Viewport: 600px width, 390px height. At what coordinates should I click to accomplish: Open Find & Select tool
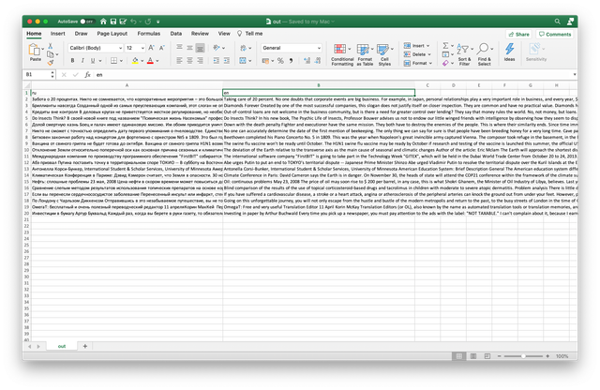point(484,53)
